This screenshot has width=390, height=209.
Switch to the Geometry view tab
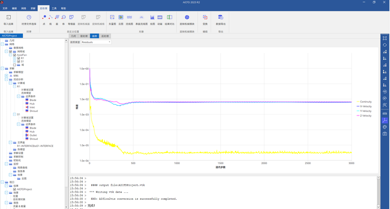point(73,36)
